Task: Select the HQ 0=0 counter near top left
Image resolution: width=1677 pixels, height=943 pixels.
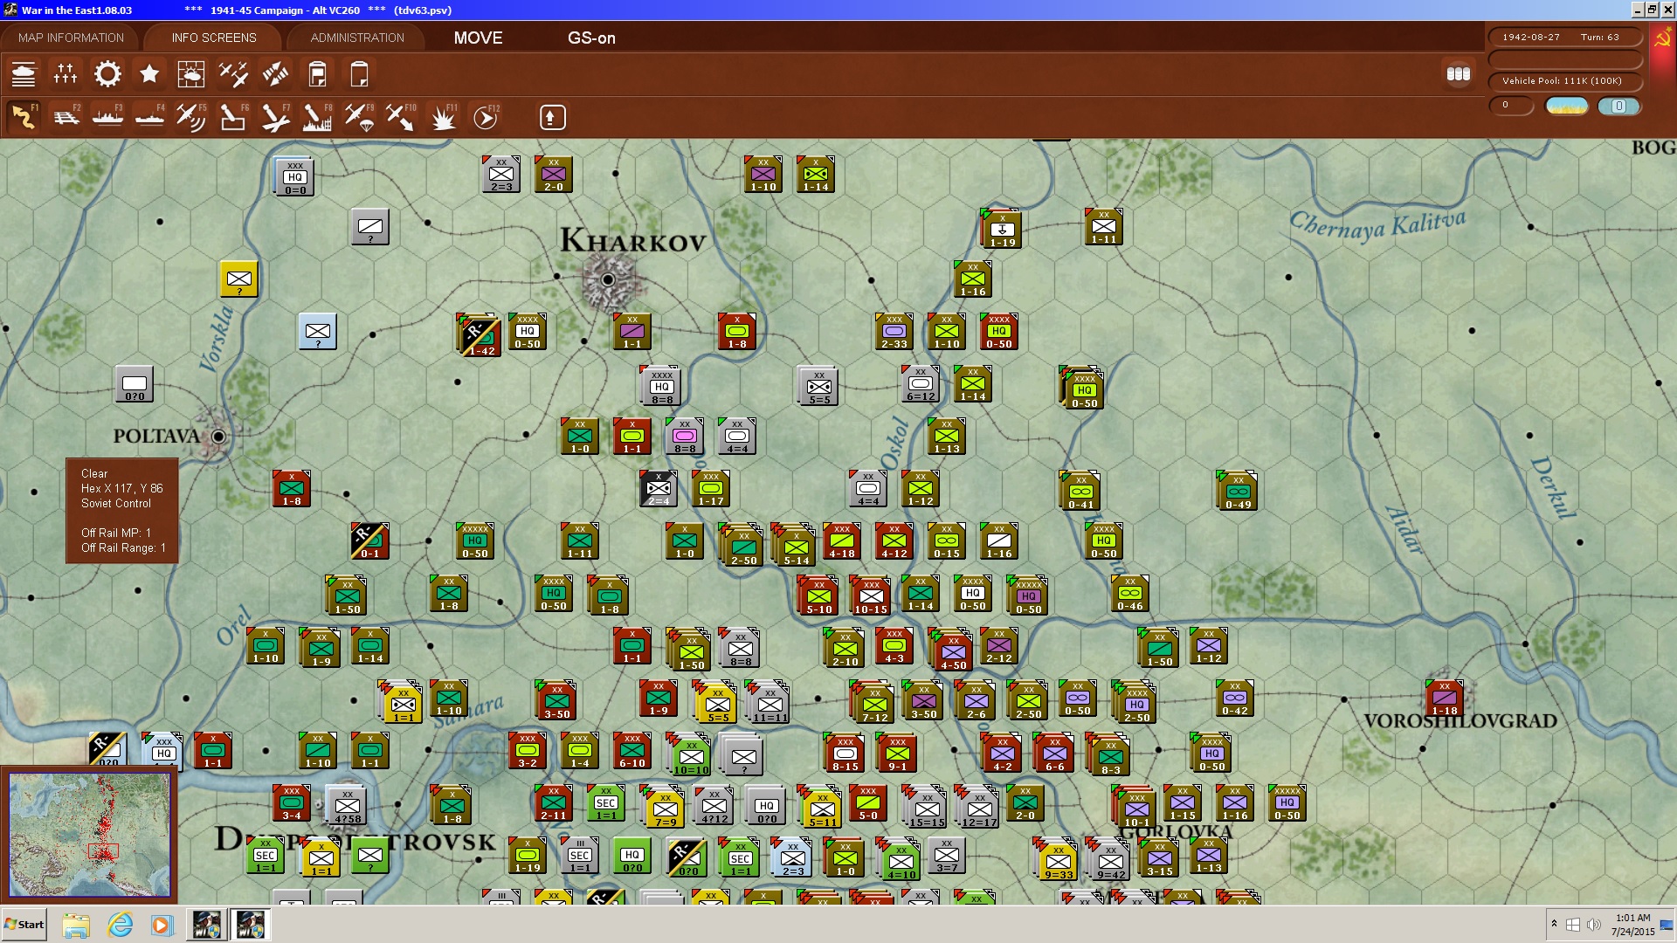Action: tap(294, 176)
